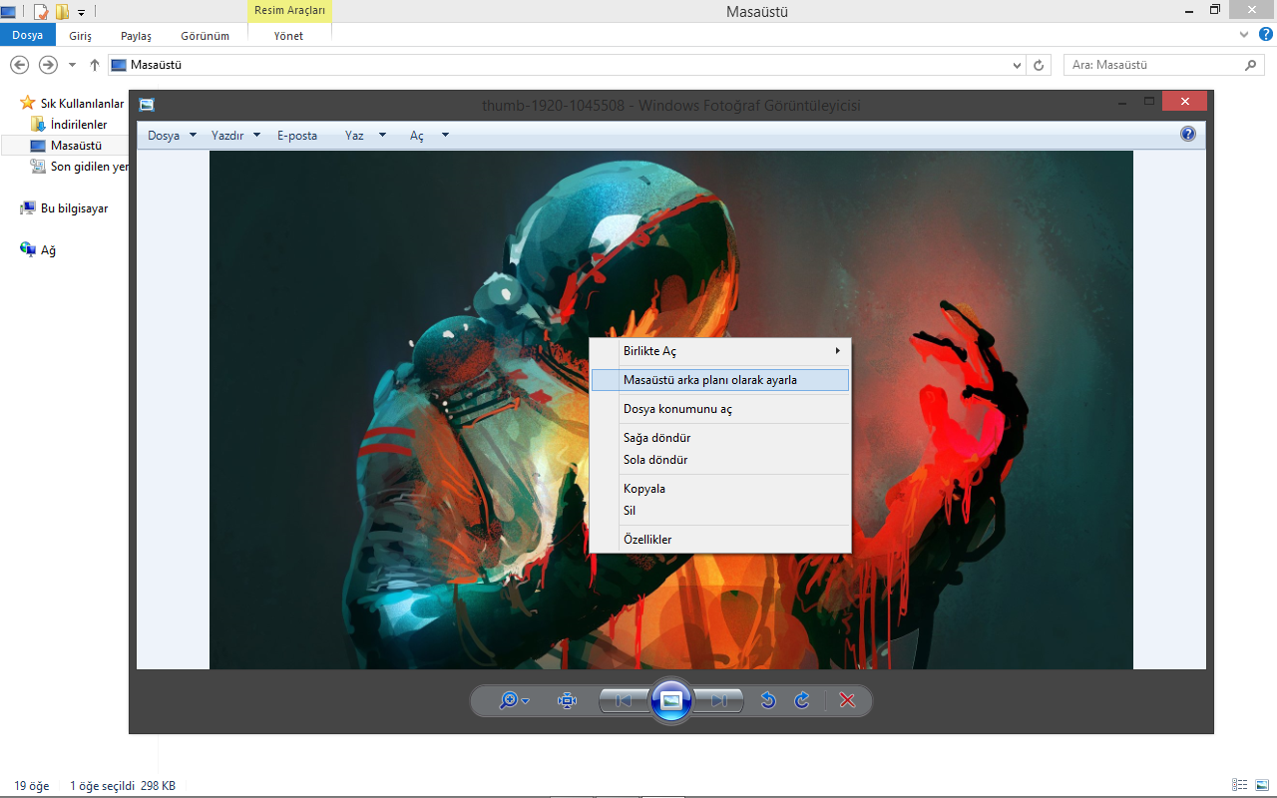This screenshot has width=1277, height=798.
Task: Choose Masaüstü arka planı olarak ayarla
Action: [719, 380]
